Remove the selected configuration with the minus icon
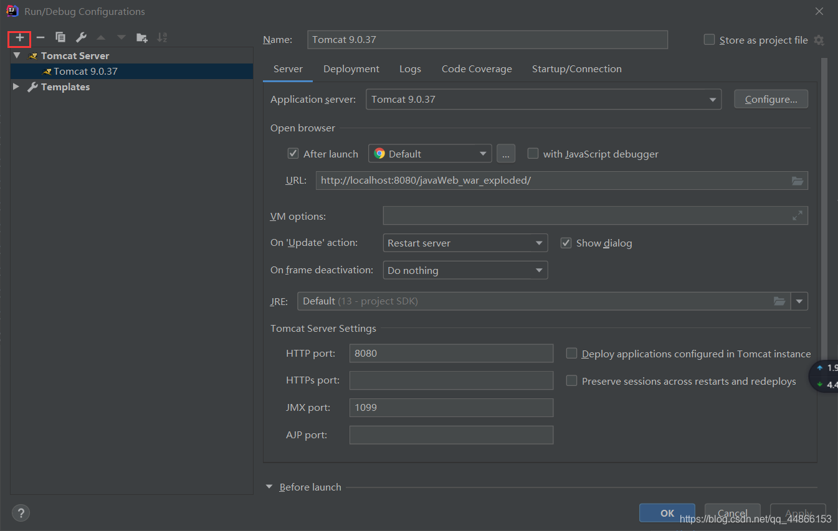 [x=40, y=38]
